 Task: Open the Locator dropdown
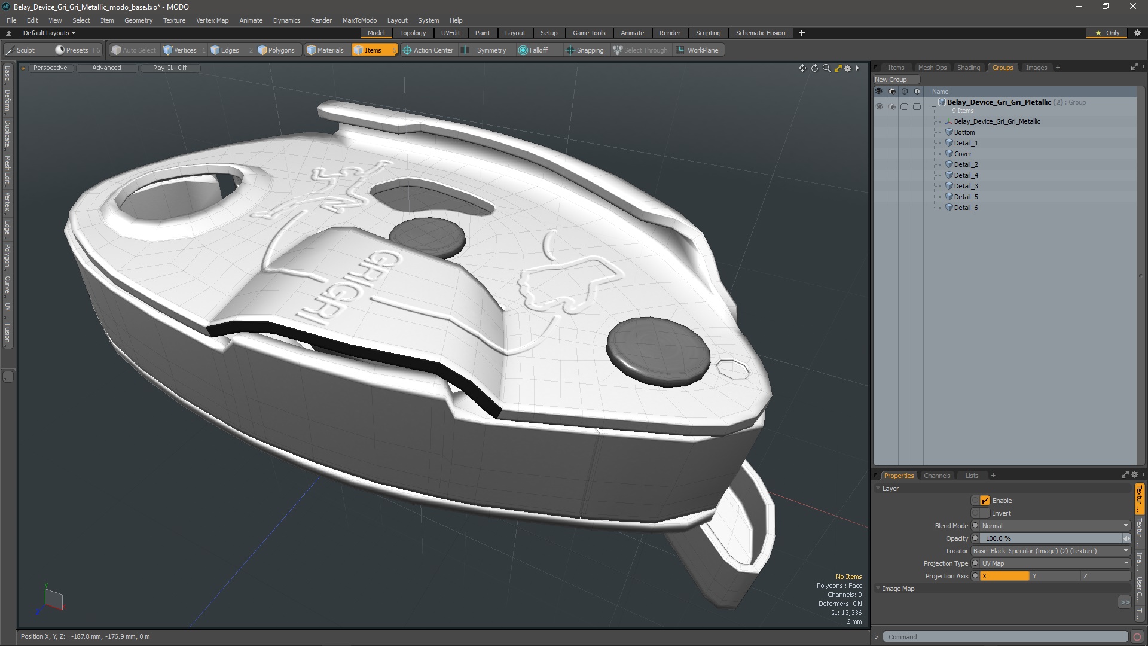pyautogui.click(x=1051, y=551)
